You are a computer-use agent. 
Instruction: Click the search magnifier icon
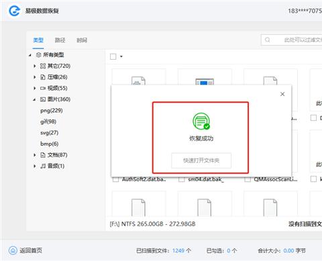coord(268,40)
